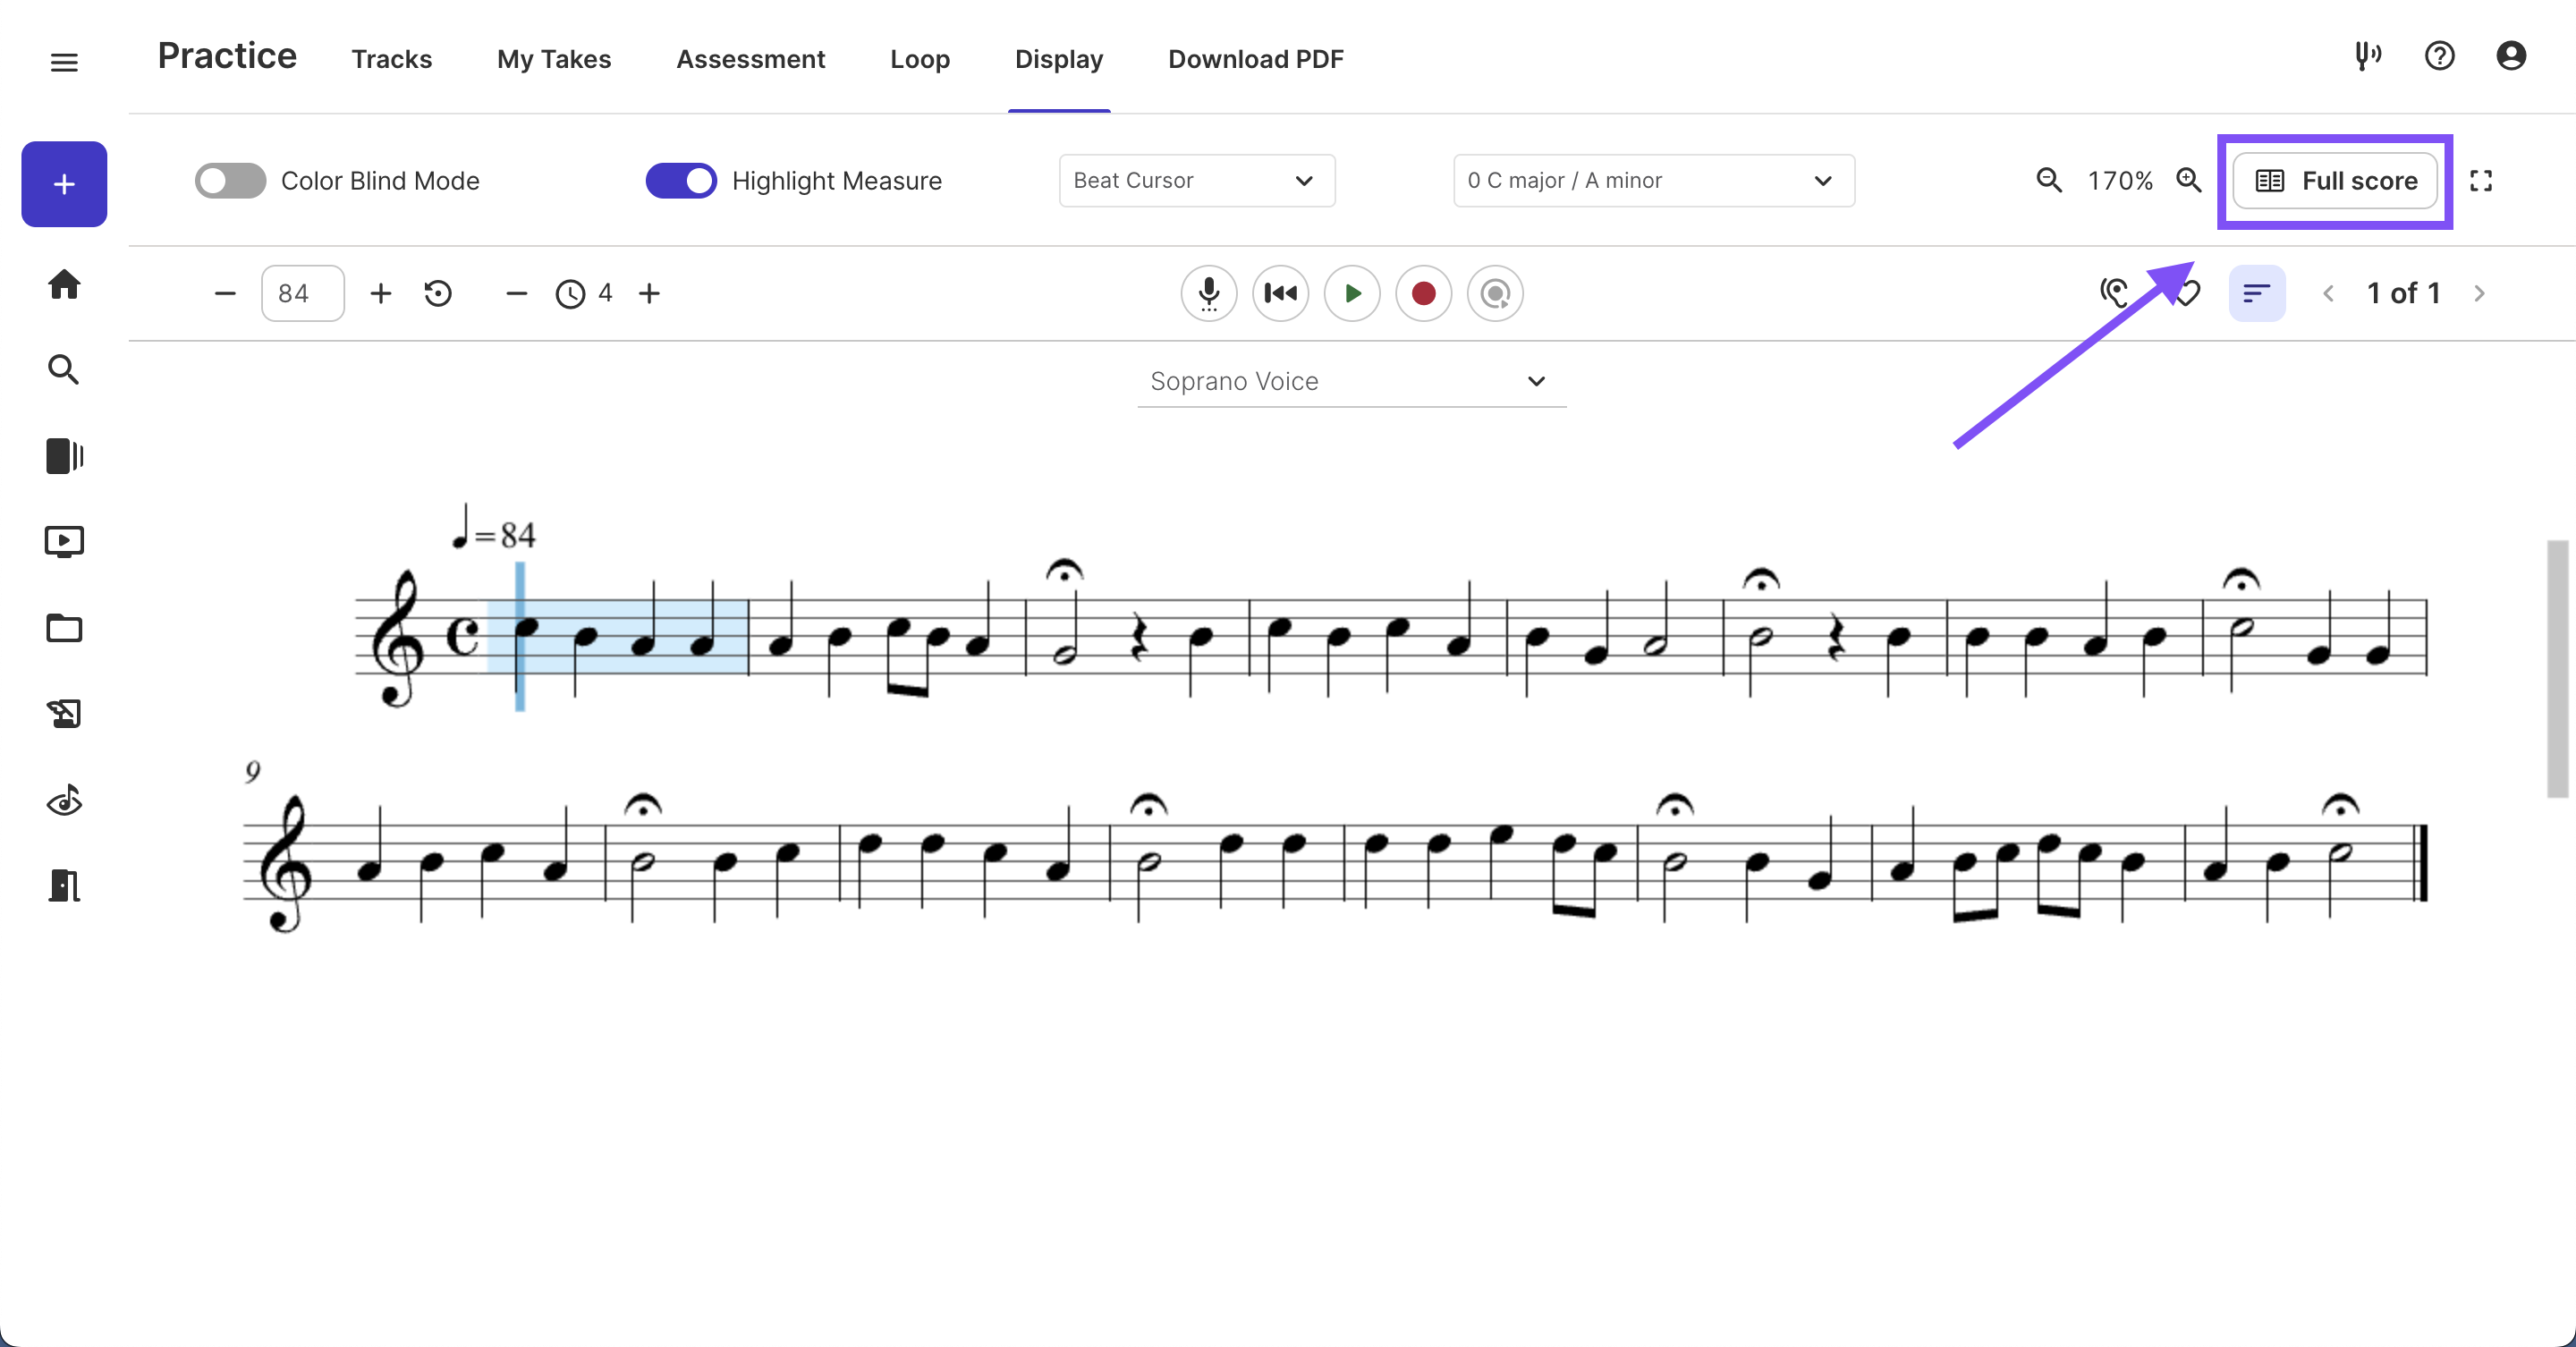Click the Full score button
Viewport: 2576px width, 1347px height.
2335,181
